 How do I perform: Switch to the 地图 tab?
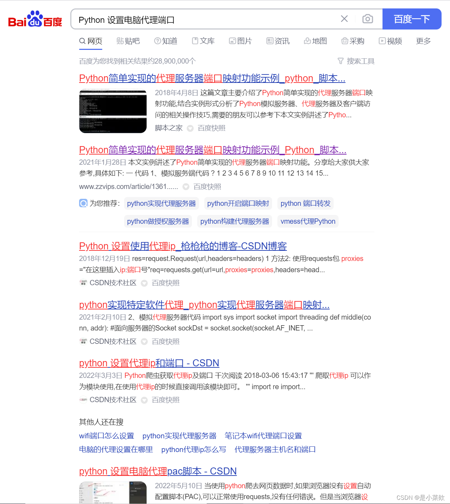click(x=315, y=41)
